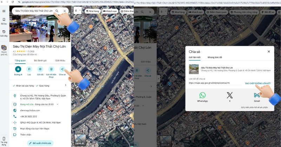Click Gửi ý kiến phản hồi về sản phẩm
The image size is (281, 147).
click(x=254, y=107)
